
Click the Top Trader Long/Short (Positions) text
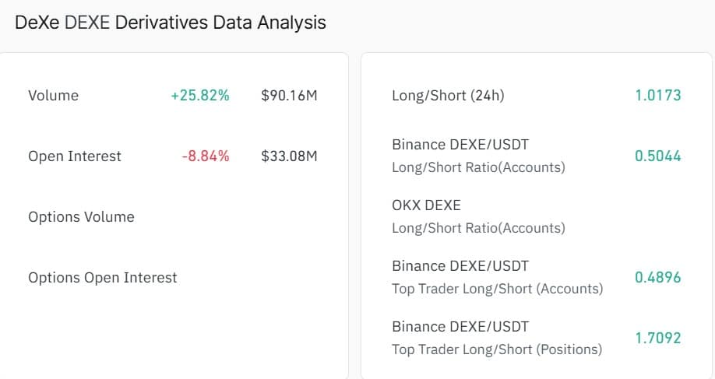[x=497, y=349]
